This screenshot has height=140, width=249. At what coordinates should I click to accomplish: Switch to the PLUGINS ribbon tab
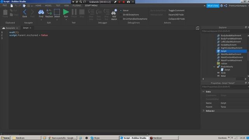(77, 5)
